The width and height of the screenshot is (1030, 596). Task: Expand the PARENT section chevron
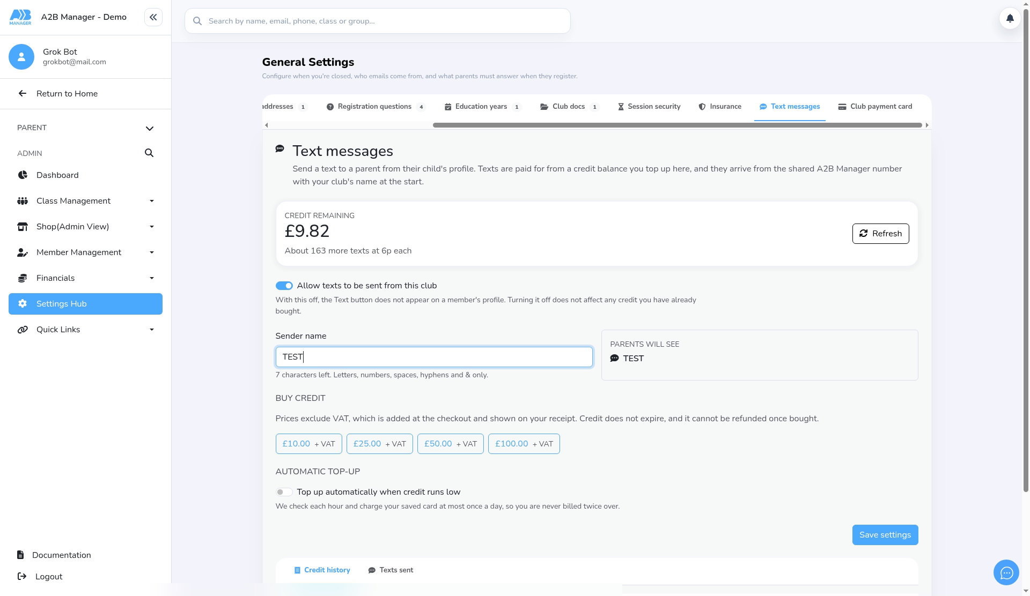click(150, 128)
